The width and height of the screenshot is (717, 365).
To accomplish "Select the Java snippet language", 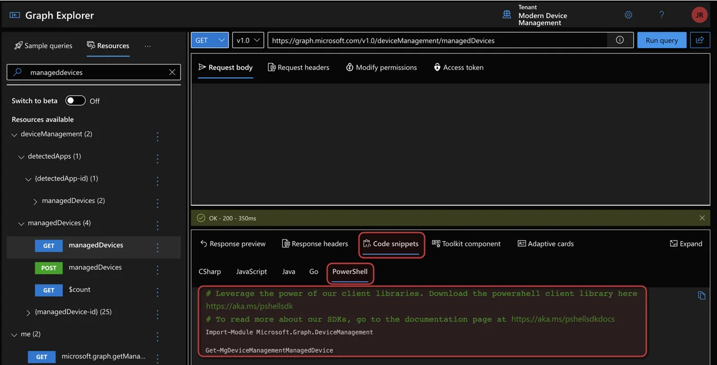I will point(288,271).
